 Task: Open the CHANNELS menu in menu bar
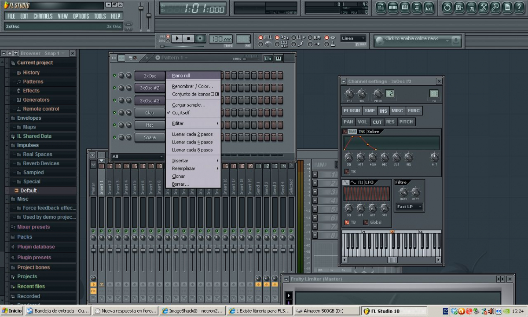coord(43,16)
